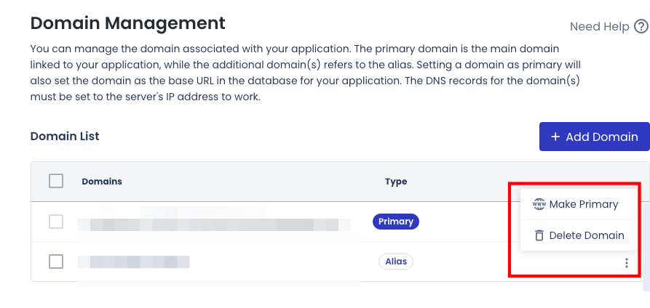Open the Need Help link
Screen dimensions: 650x308
pyautogui.click(x=600, y=26)
